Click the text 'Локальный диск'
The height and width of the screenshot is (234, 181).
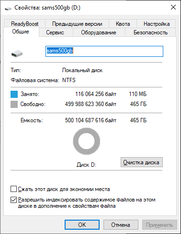pos(82,70)
